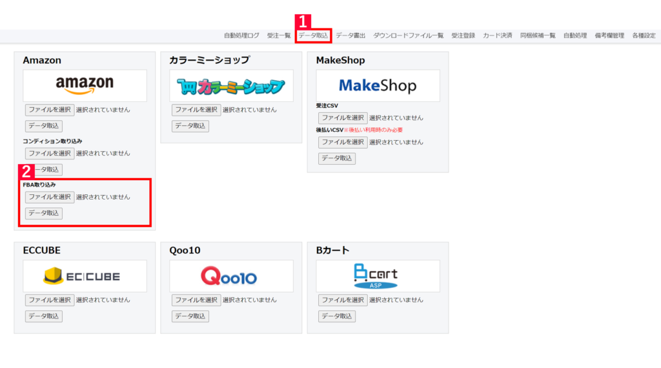Go to 受注登録 in the top menu
The height and width of the screenshot is (368, 661).
coord(463,36)
